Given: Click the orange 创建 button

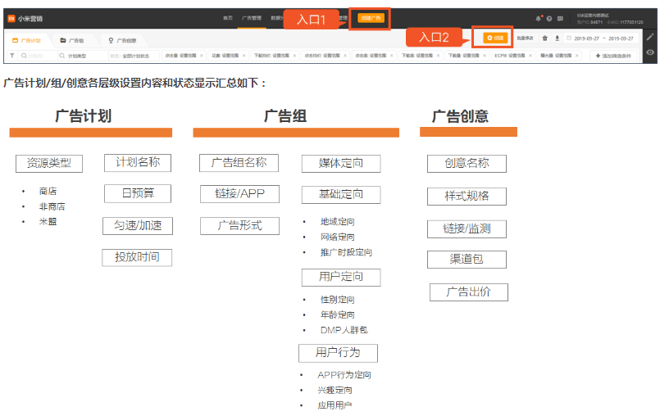Looking at the screenshot, I should pos(495,38).
